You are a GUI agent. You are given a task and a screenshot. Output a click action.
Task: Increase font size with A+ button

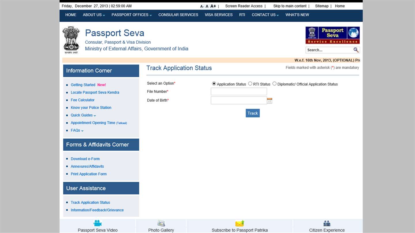pos(213,6)
